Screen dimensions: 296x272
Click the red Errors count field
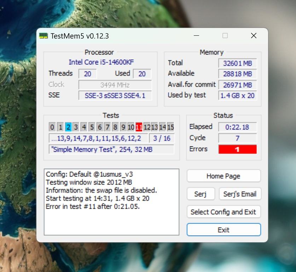click(x=238, y=149)
